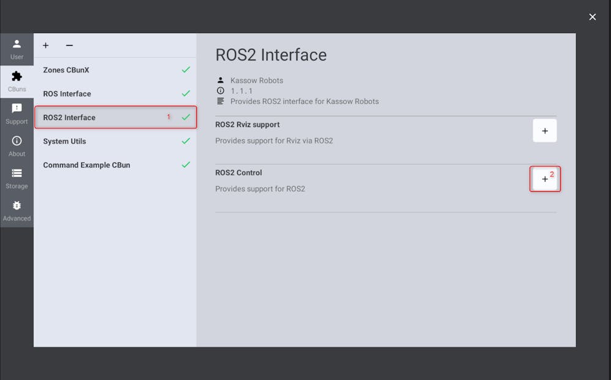Viewport: 611px width, 380px height.
Task: Open the Support section
Action: [x=17, y=114]
